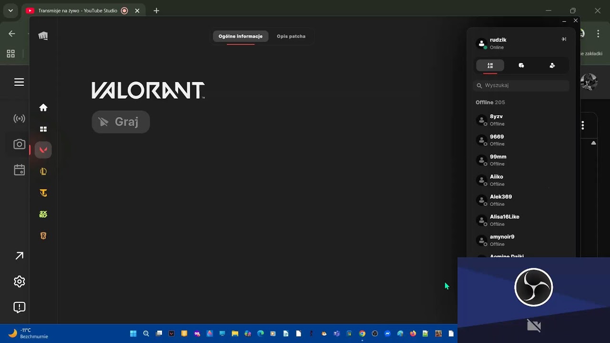Screen dimensions: 610x343
Task: Click the YouTube Studio arrow export icon
Action: pos(19,256)
